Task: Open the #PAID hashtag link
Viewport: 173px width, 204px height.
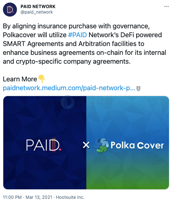Action: pyautogui.click(x=77, y=35)
